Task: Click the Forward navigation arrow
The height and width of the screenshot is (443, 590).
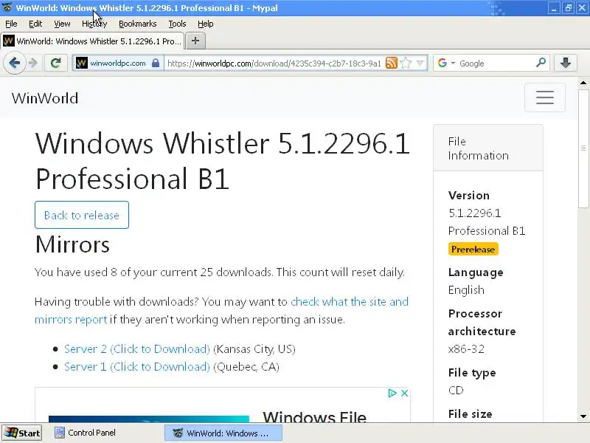Action: (x=33, y=63)
